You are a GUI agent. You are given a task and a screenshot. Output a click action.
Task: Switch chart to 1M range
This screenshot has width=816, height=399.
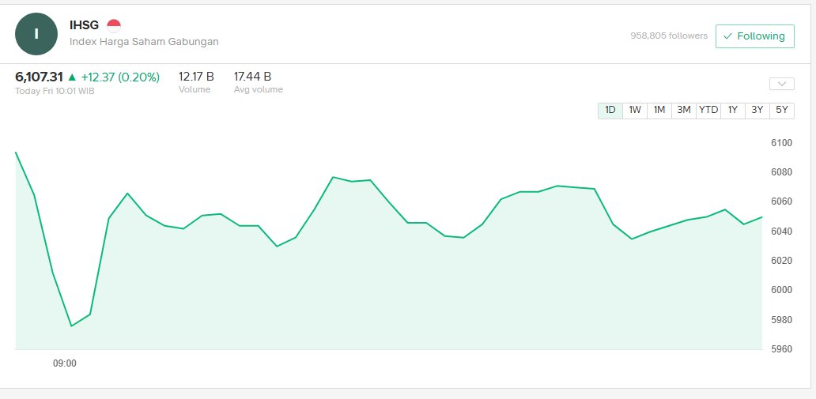(659, 111)
